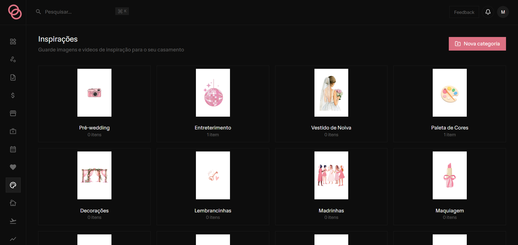Open the honeymoon airplane icon in sidebar
This screenshot has width=518, height=245.
(x=13, y=221)
